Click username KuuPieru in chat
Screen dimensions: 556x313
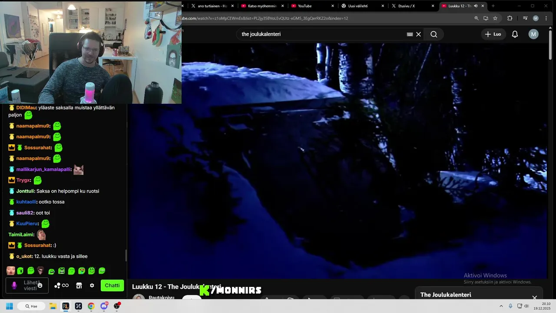[27, 223]
